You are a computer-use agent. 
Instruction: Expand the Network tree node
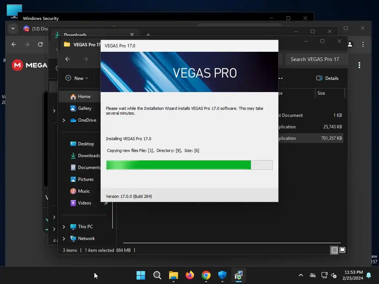pos(64,239)
